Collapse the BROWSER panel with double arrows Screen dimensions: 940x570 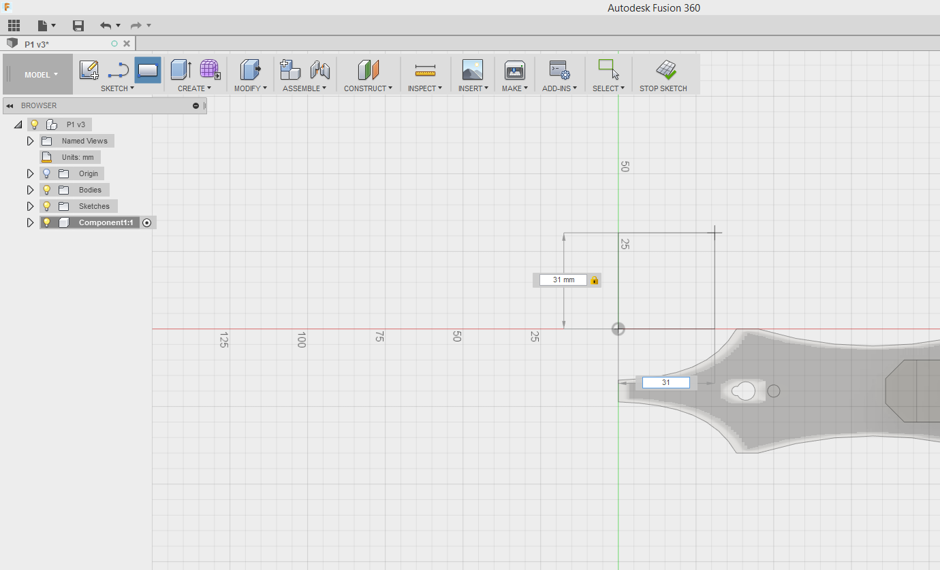pyautogui.click(x=10, y=106)
